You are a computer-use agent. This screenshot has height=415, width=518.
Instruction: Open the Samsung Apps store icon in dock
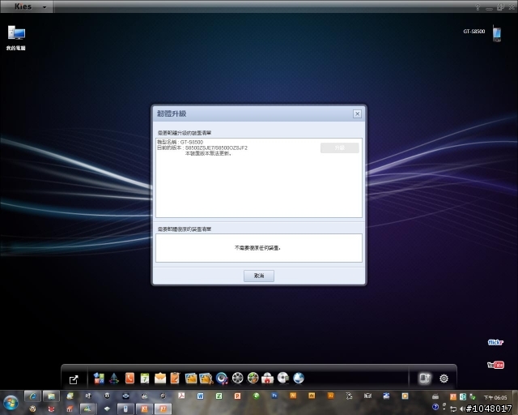(x=99, y=378)
